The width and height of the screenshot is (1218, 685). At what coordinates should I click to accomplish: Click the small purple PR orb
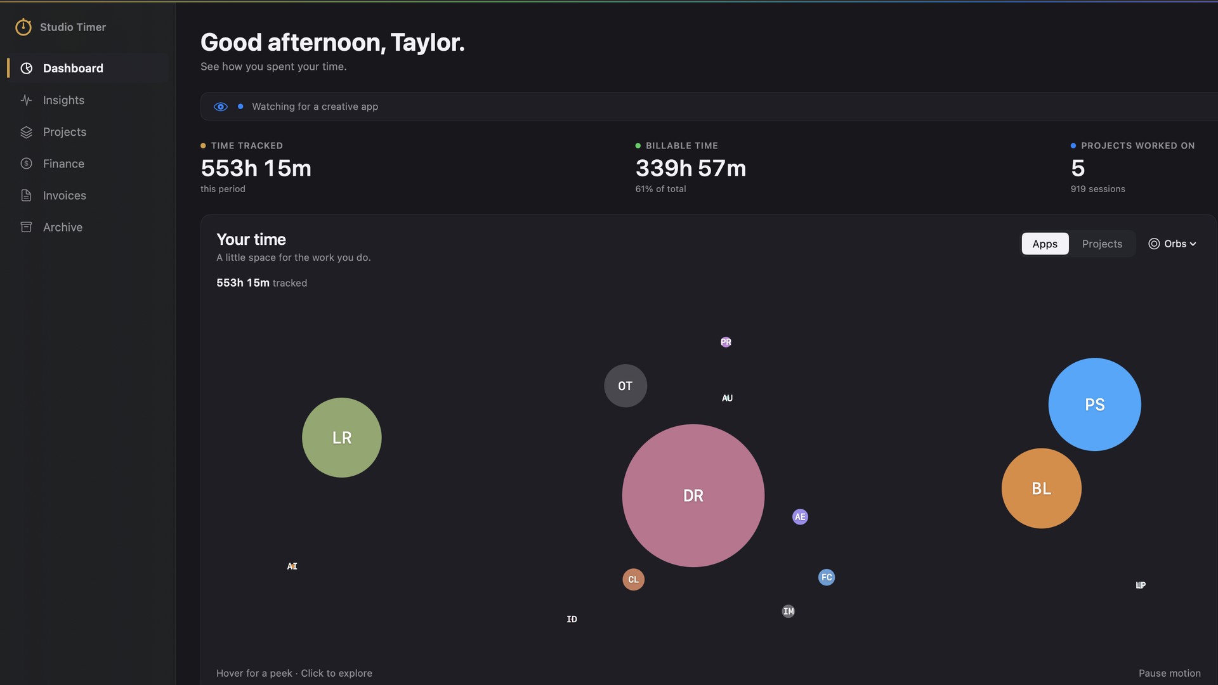point(726,342)
